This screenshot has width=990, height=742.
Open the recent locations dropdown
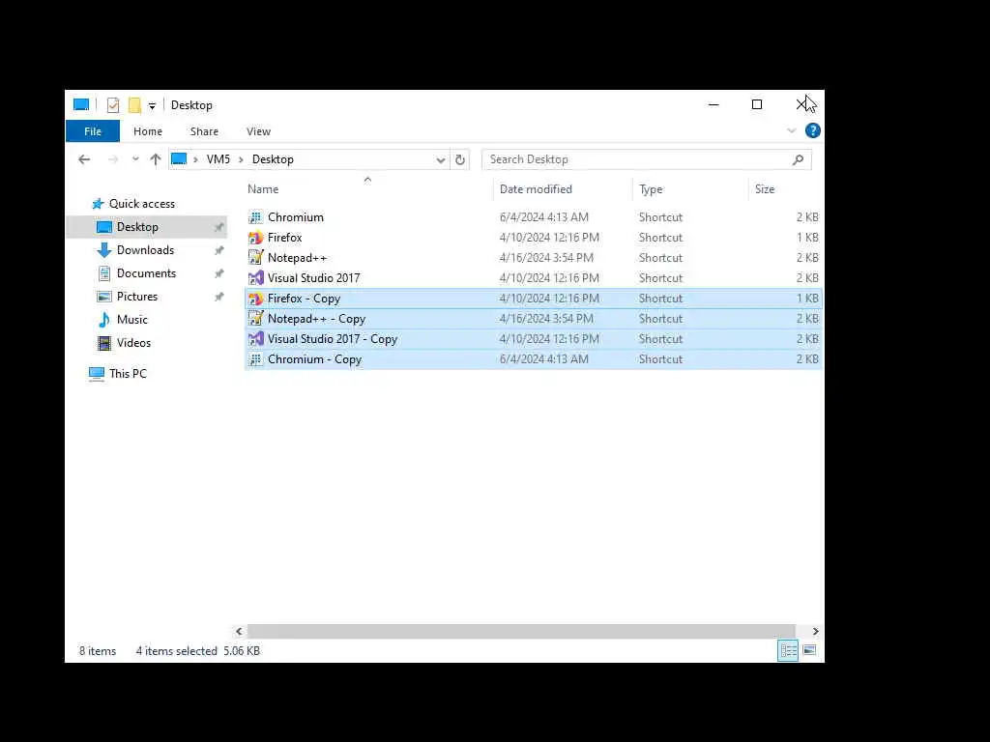click(x=135, y=159)
